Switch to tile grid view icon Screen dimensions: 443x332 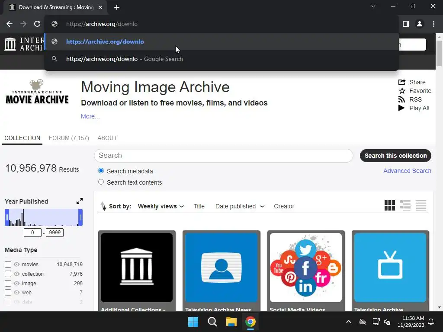[x=390, y=205]
